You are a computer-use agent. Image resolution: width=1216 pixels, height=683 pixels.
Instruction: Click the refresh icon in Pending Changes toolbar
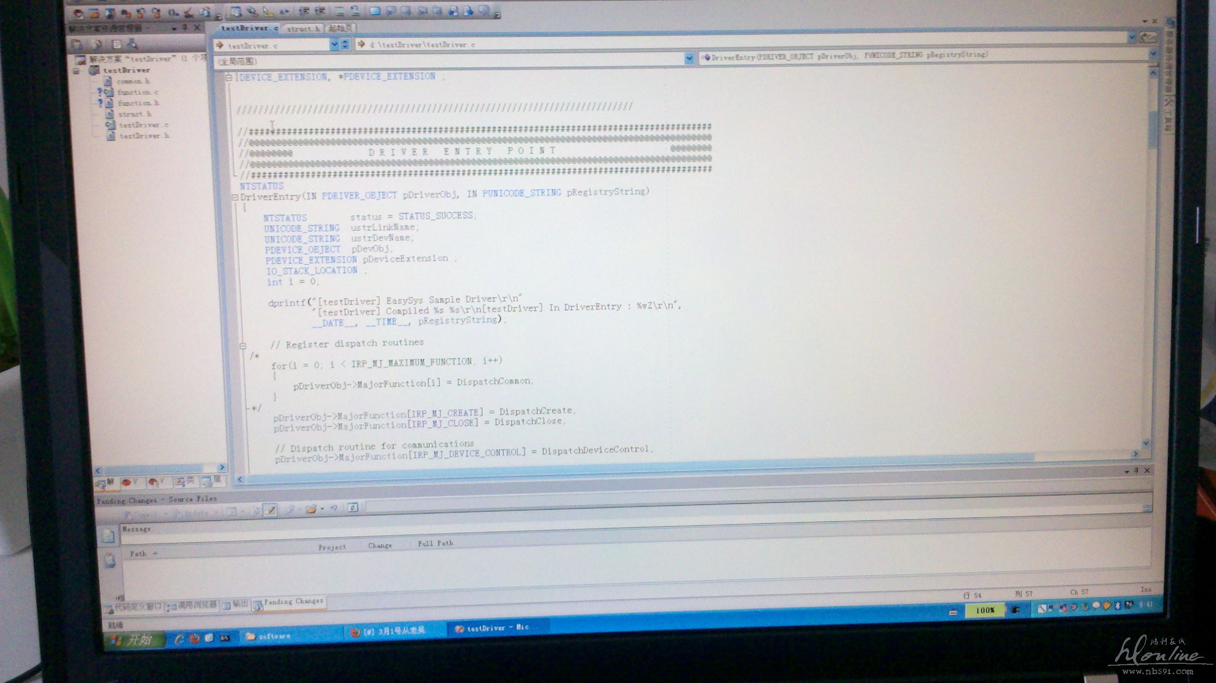353,508
